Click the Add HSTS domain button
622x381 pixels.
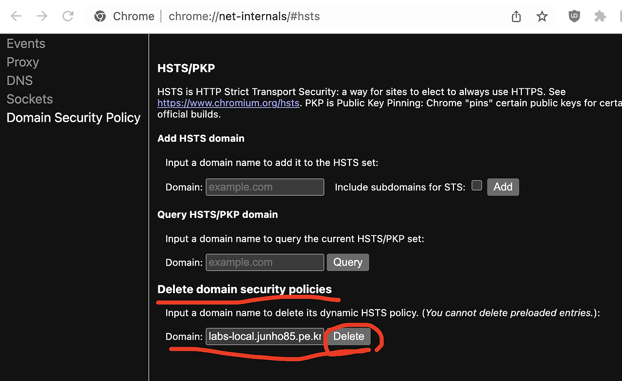(503, 187)
